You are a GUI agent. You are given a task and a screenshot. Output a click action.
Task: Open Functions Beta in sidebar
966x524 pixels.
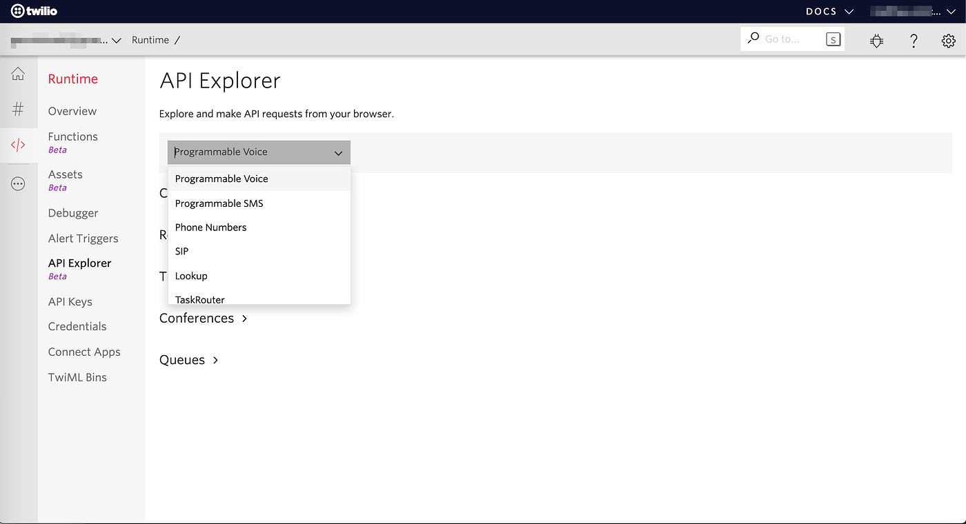(x=73, y=142)
